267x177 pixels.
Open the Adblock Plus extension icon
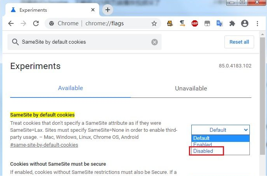click(195, 23)
